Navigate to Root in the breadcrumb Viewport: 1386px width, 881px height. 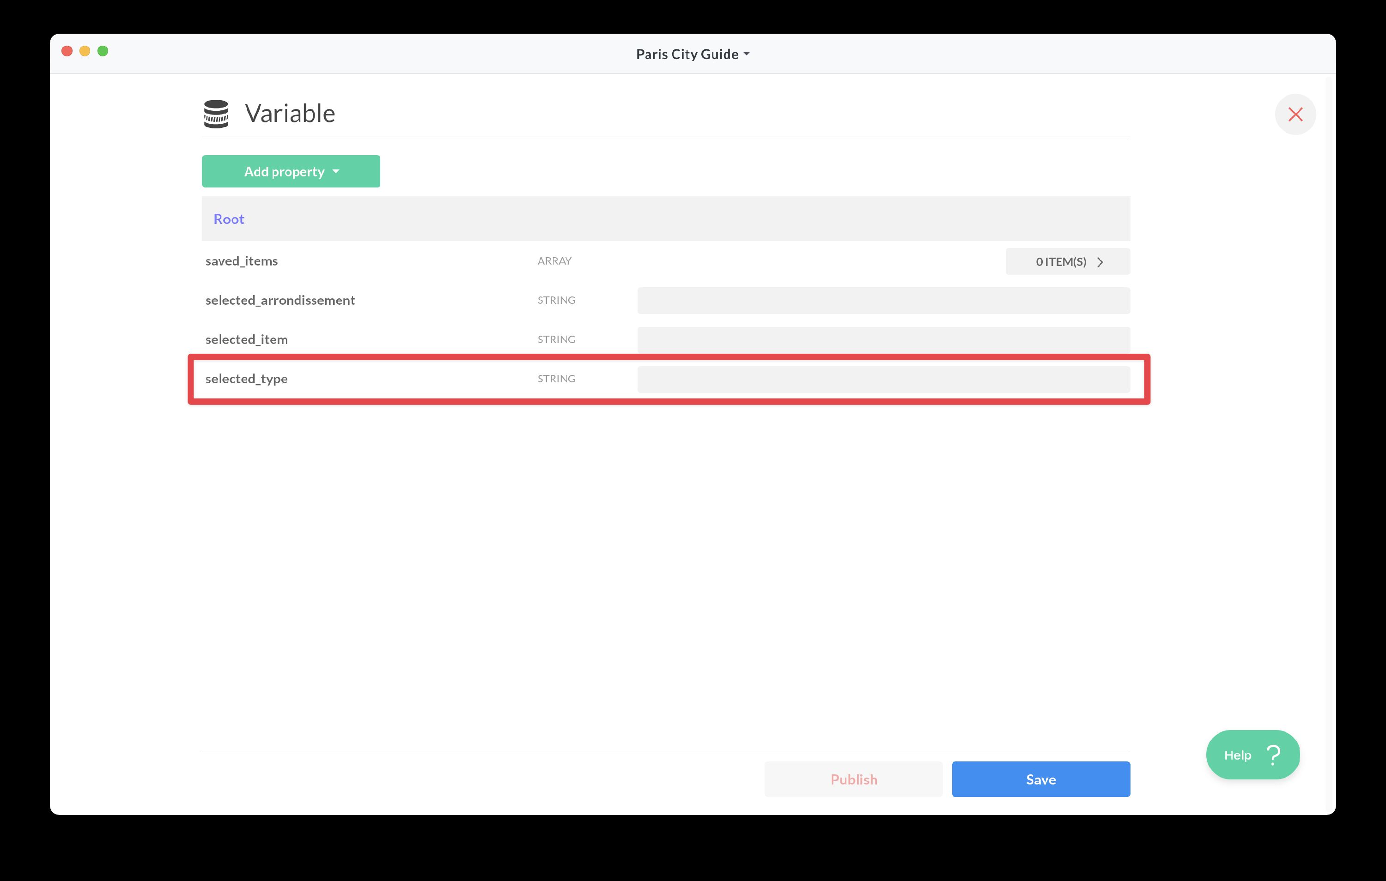tap(229, 219)
